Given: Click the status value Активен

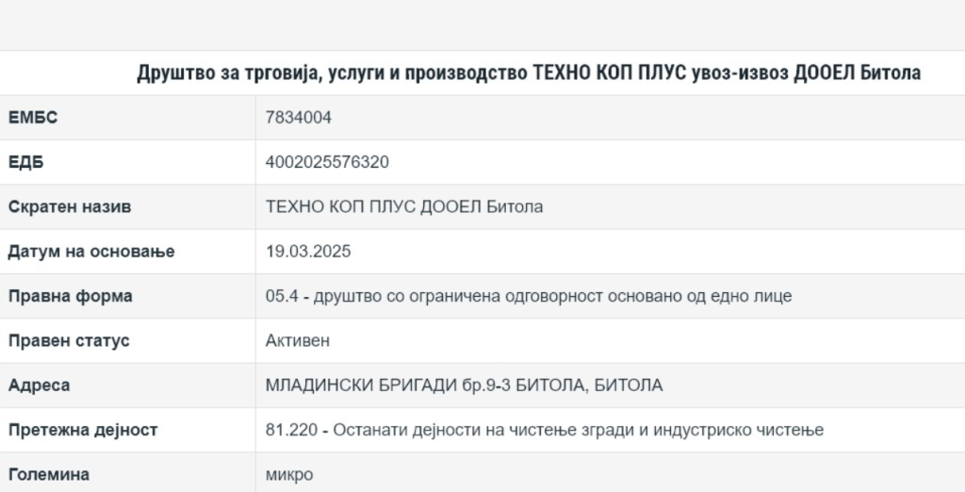Looking at the screenshot, I should tap(298, 340).
